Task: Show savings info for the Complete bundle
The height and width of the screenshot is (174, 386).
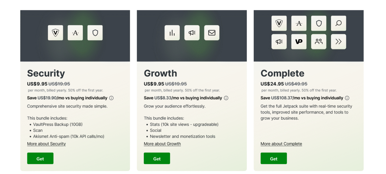Action: 347,98
